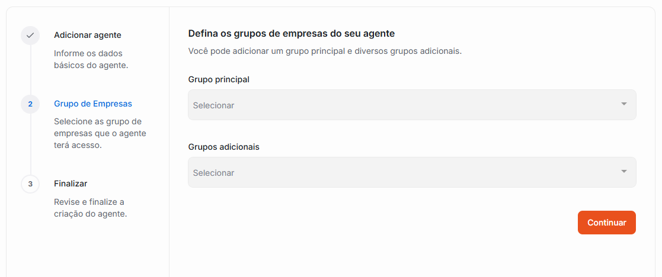Go back to Adicionar agente step
Image resolution: width=662 pixels, height=277 pixels.
point(87,36)
